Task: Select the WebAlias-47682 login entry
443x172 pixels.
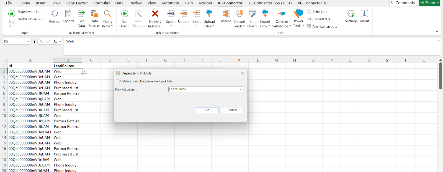Action: point(31,19)
